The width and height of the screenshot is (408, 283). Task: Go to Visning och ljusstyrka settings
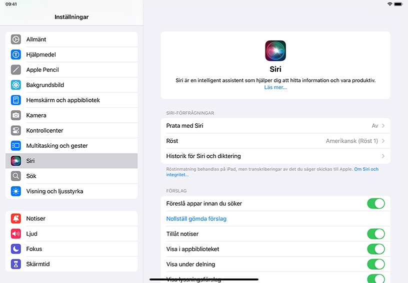(x=71, y=191)
